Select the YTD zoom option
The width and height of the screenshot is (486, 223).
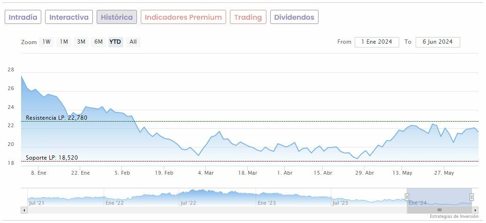point(115,42)
